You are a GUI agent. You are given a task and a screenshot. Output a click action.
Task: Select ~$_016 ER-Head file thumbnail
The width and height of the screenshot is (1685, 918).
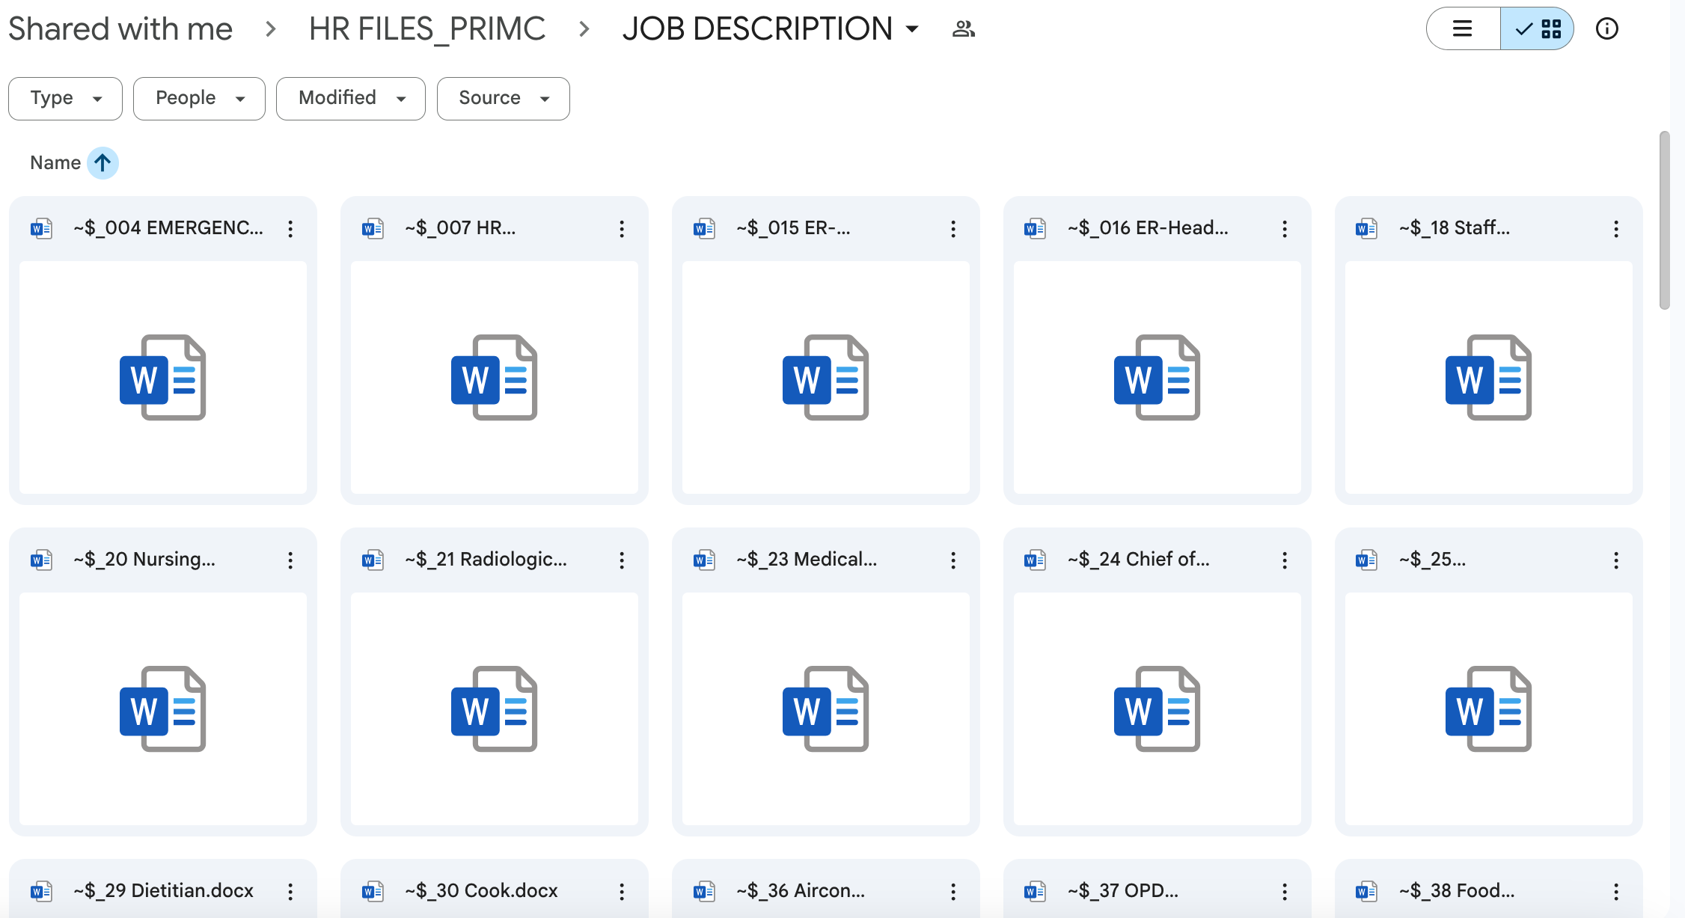(x=1158, y=377)
